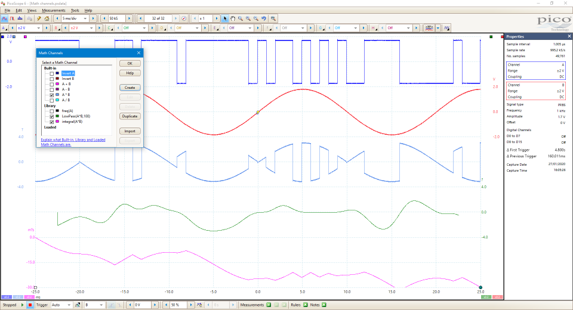The image size is (573, 310).
Task: Open signal generator lightning-bolt icon
Action: (x=39, y=18)
